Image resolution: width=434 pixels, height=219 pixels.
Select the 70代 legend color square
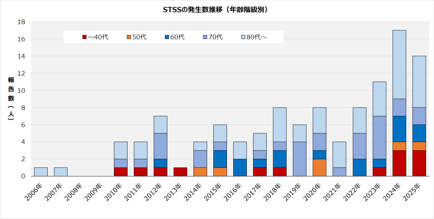point(205,37)
